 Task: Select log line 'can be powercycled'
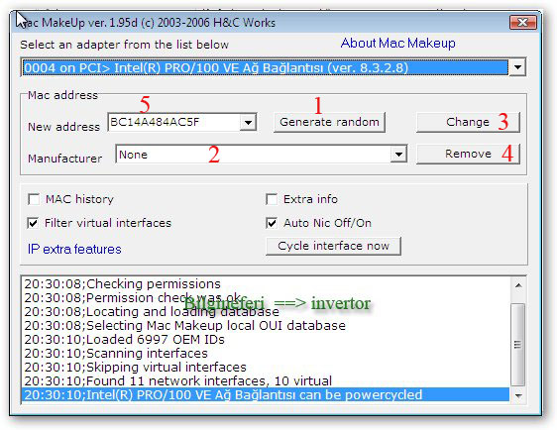(266, 395)
